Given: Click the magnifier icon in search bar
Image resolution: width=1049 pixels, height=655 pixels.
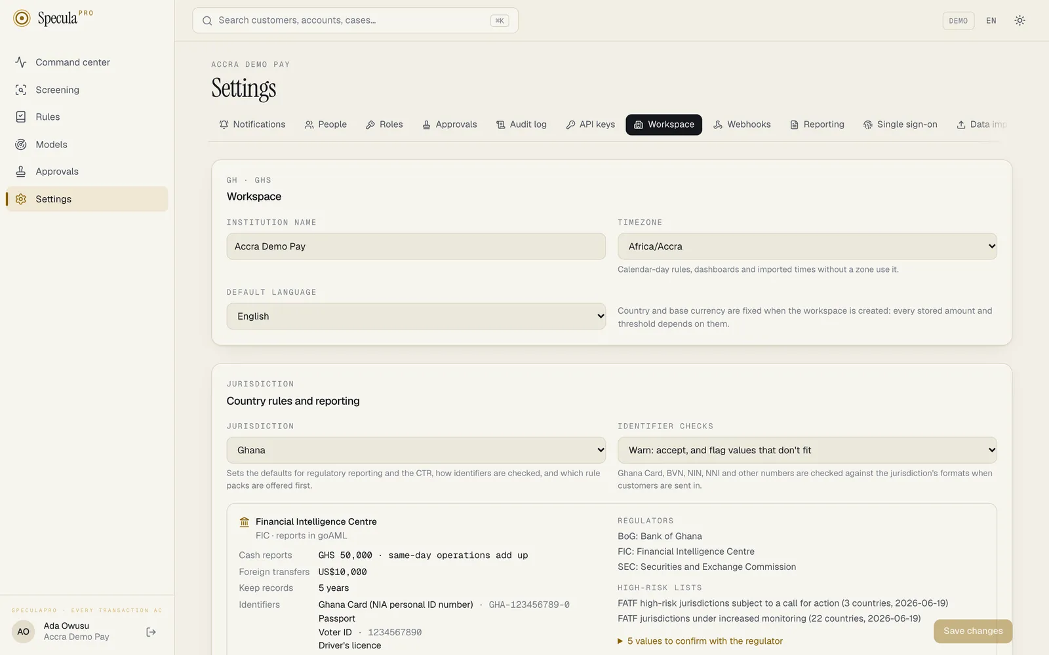Looking at the screenshot, I should click(x=207, y=20).
